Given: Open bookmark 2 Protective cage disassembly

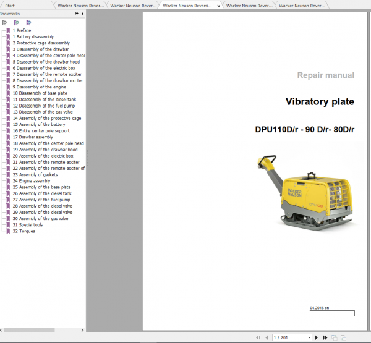Looking at the screenshot, I should tap(41, 43).
